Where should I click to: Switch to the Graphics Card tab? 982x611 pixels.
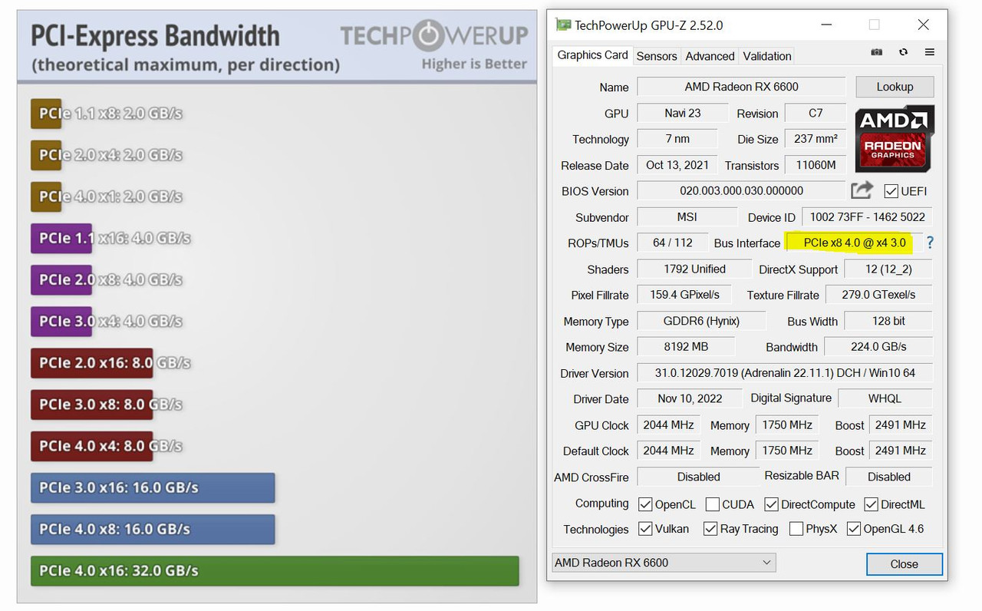pyautogui.click(x=592, y=55)
